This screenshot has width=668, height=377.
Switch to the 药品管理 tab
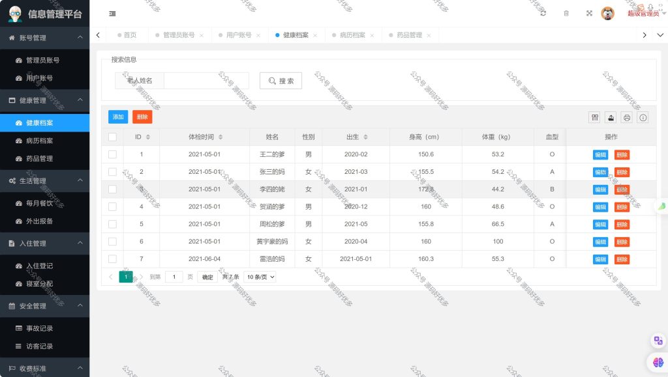(410, 35)
